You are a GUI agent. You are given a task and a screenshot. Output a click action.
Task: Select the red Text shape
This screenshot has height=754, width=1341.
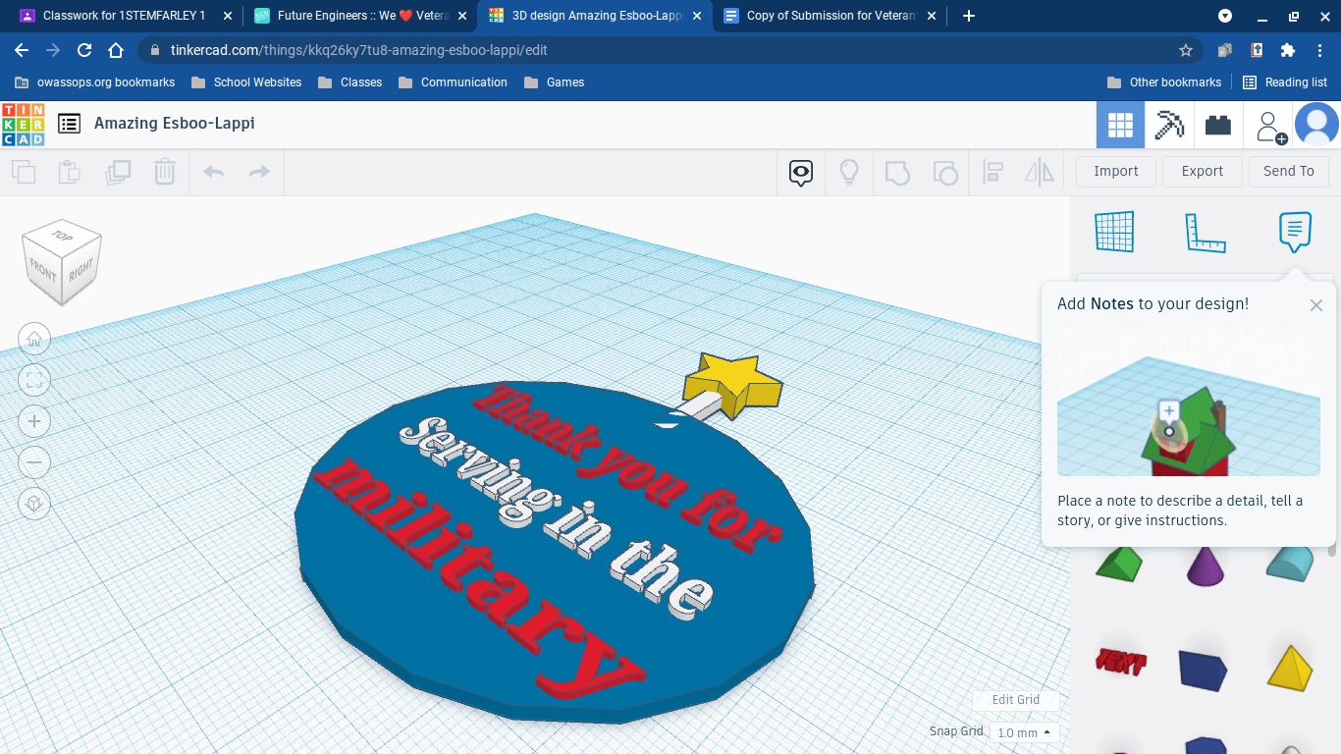click(1120, 663)
